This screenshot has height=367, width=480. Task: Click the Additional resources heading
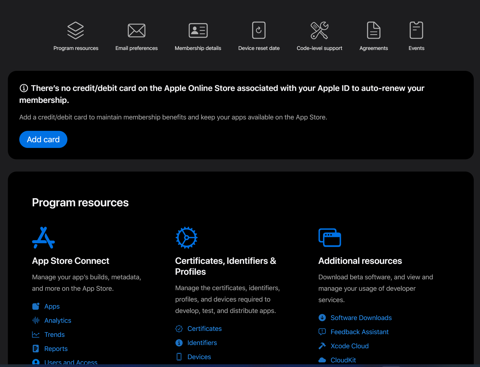360,261
